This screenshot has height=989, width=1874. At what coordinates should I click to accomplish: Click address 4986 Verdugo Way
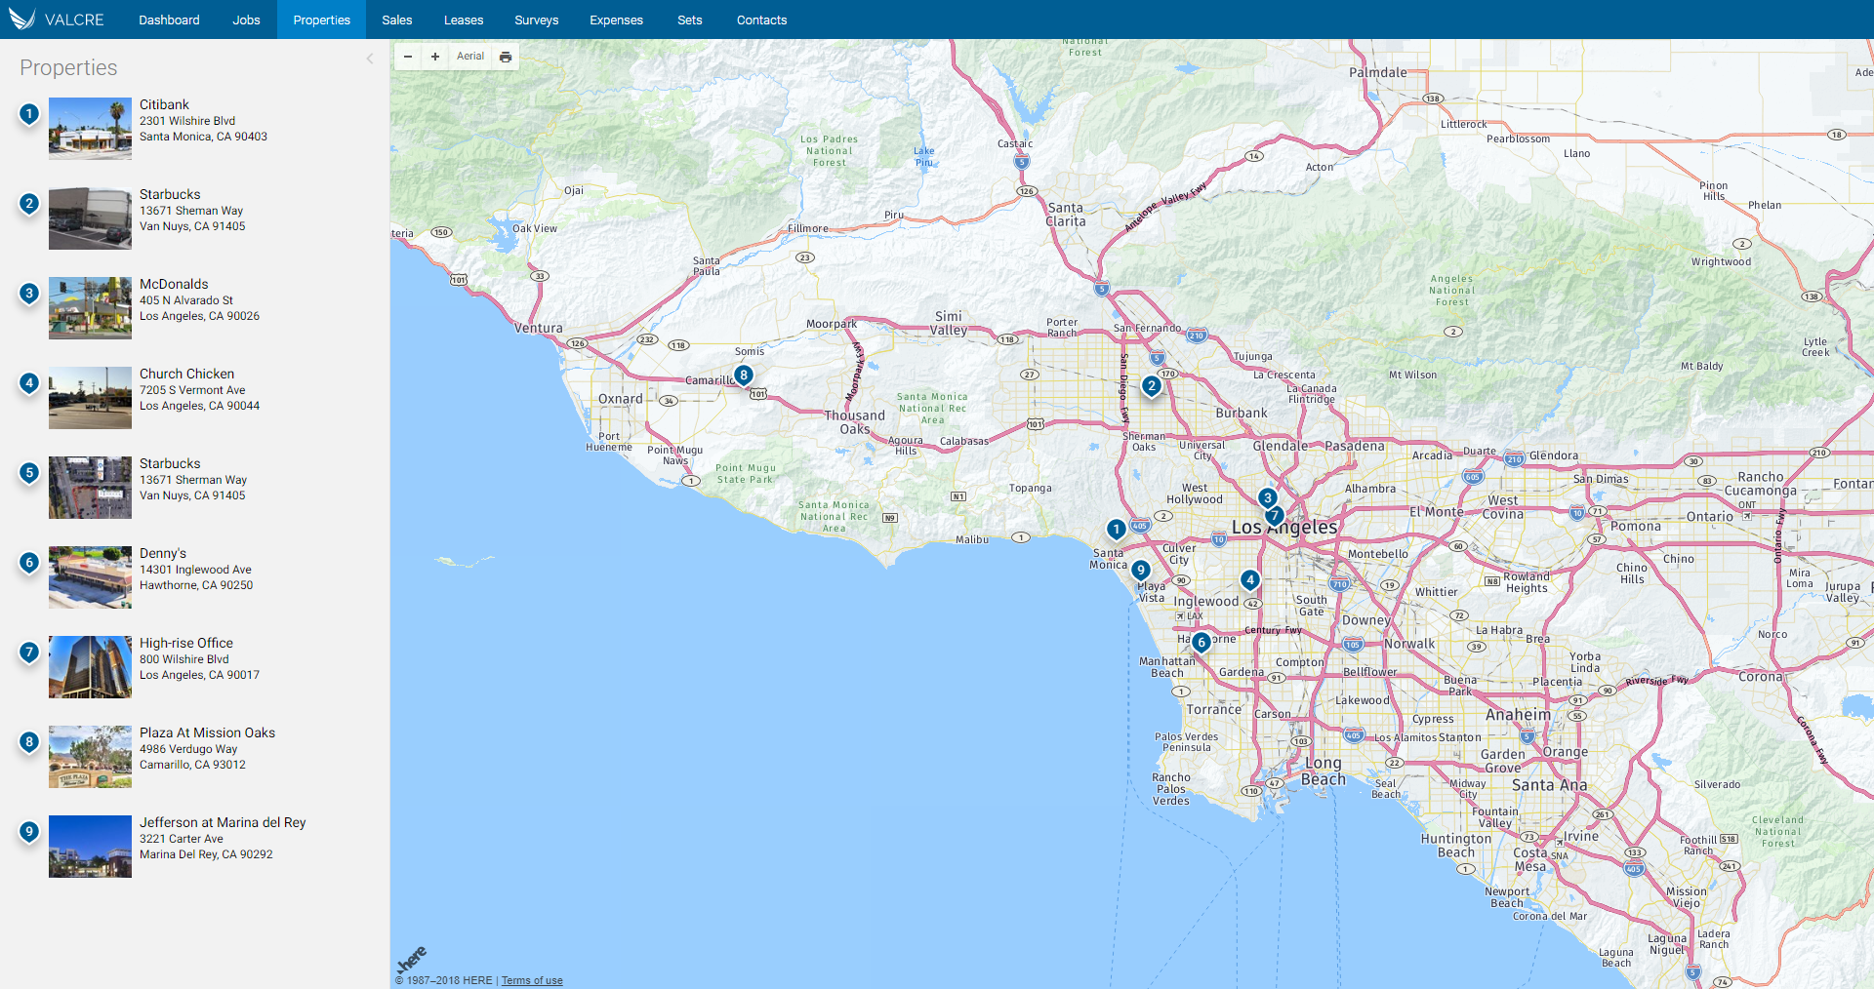pos(188,749)
